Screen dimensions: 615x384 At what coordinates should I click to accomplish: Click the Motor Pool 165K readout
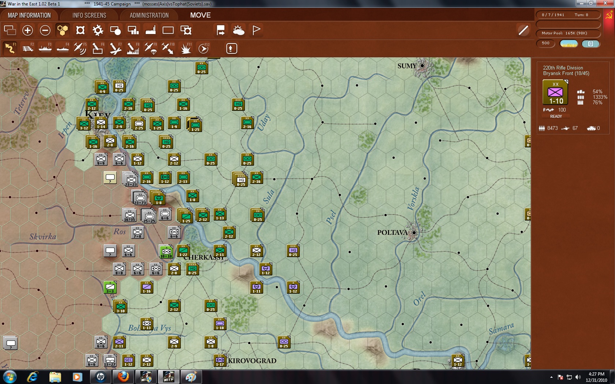point(568,33)
